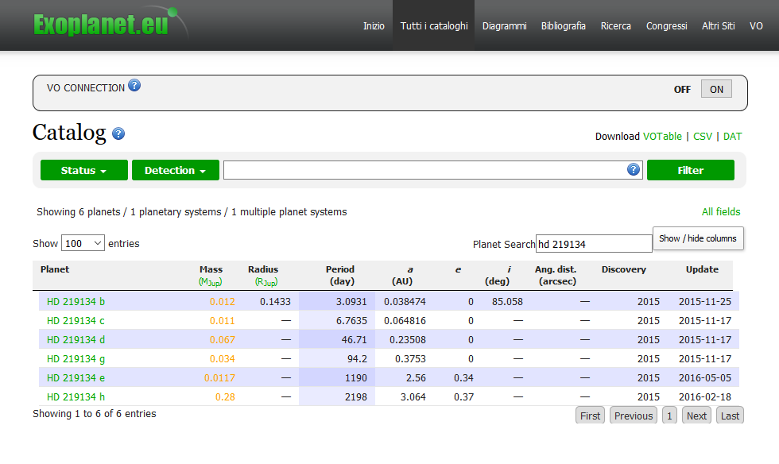Open HD 219134 b planet page

pyautogui.click(x=76, y=302)
